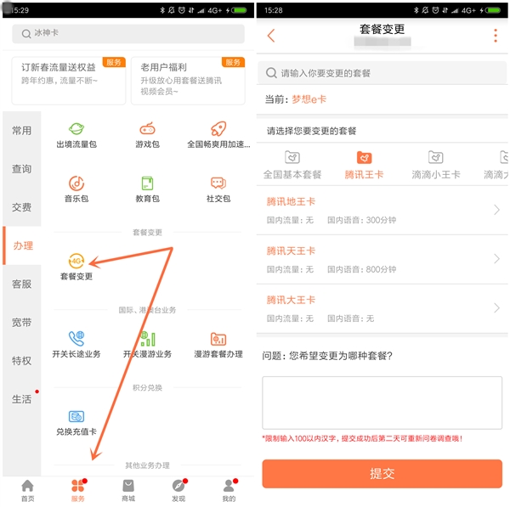510x507 pixels.
Task: Tap the 梦想e卡 current plan link
Action: (x=309, y=99)
